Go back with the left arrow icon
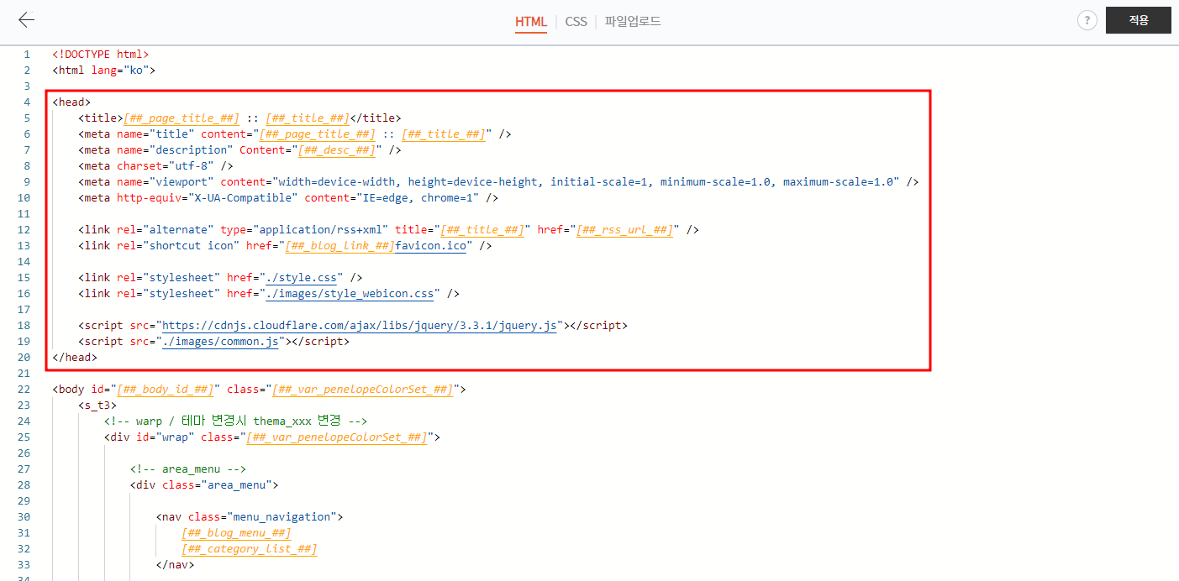The width and height of the screenshot is (1179, 581). coord(27,20)
